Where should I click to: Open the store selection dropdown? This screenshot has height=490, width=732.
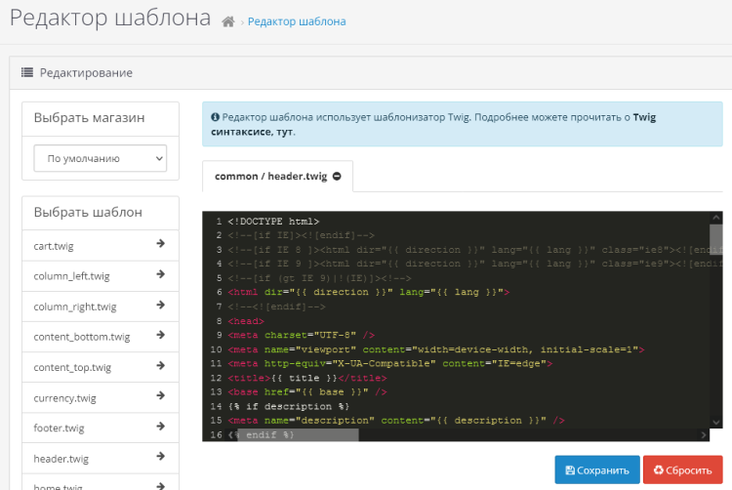[101, 158]
